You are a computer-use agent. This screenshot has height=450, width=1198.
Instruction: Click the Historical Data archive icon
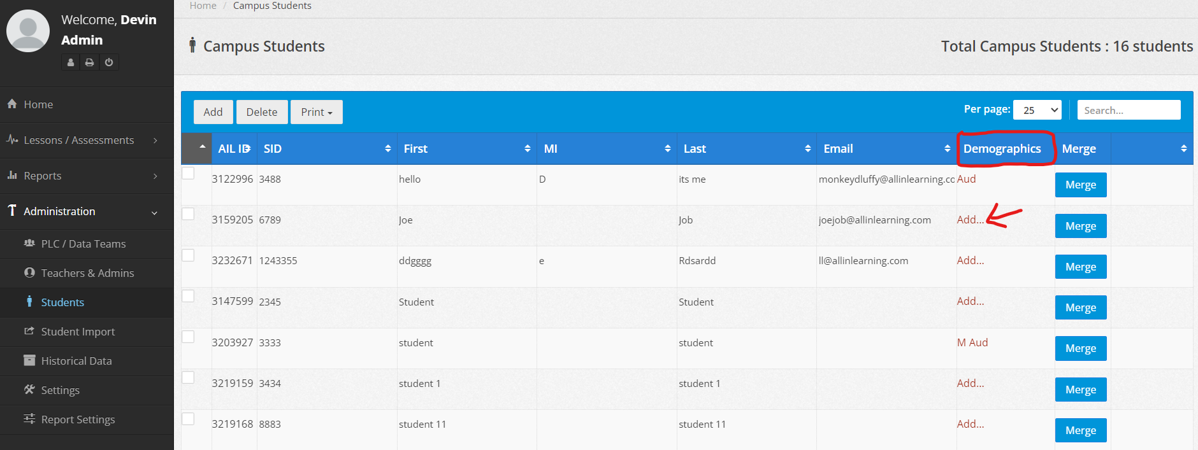29,360
